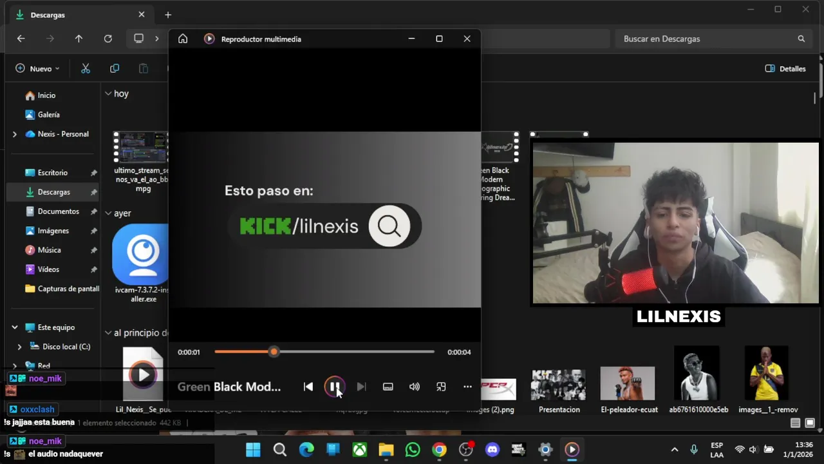Open Escritorio quick access folder
This screenshot has width=824, height=464.
click(x=53, y=173)
